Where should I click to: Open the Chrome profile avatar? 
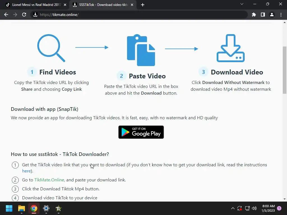(x=272, y=15)
